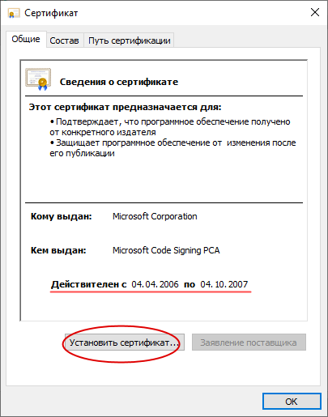Click the Microsoft Corporation issued-to value
Screen dimensions: 328x417
coord(155,216)
